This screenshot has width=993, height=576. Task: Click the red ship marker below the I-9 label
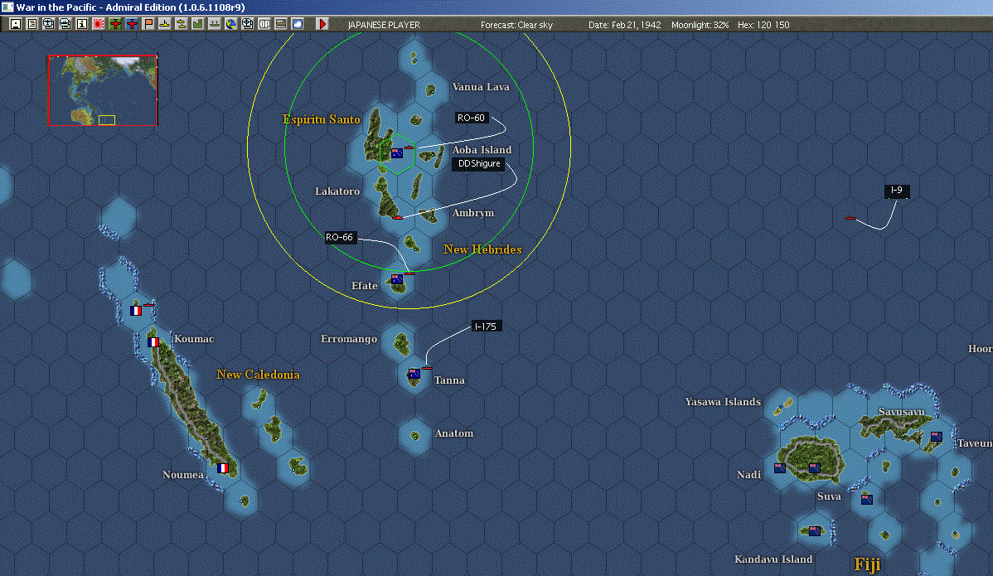pyautogui.click(x=850, y=218)
